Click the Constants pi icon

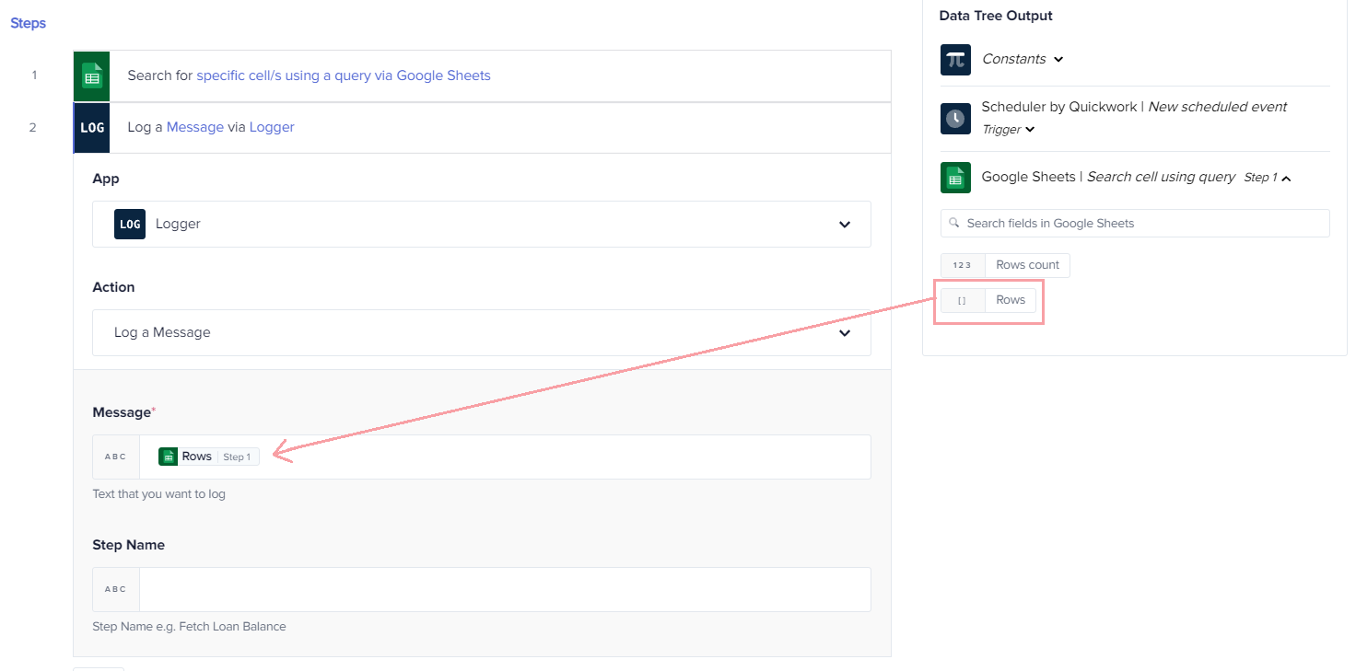click(955, 59)
